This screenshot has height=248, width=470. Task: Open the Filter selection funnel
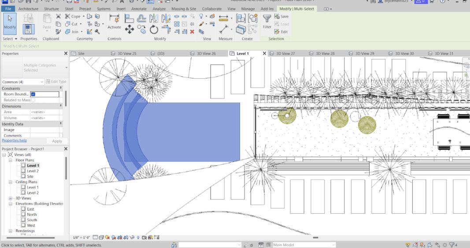(x=267, y=22)
